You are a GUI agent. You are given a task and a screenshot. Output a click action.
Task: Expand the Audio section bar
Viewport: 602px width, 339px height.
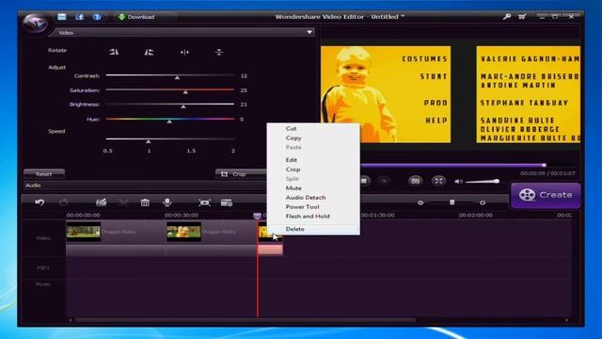[x=144, y=186]
